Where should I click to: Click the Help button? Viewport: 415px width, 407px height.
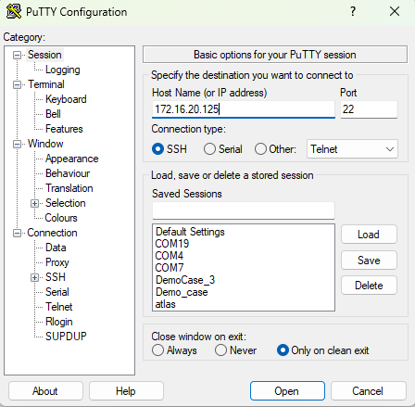click(x=126, y=391)
